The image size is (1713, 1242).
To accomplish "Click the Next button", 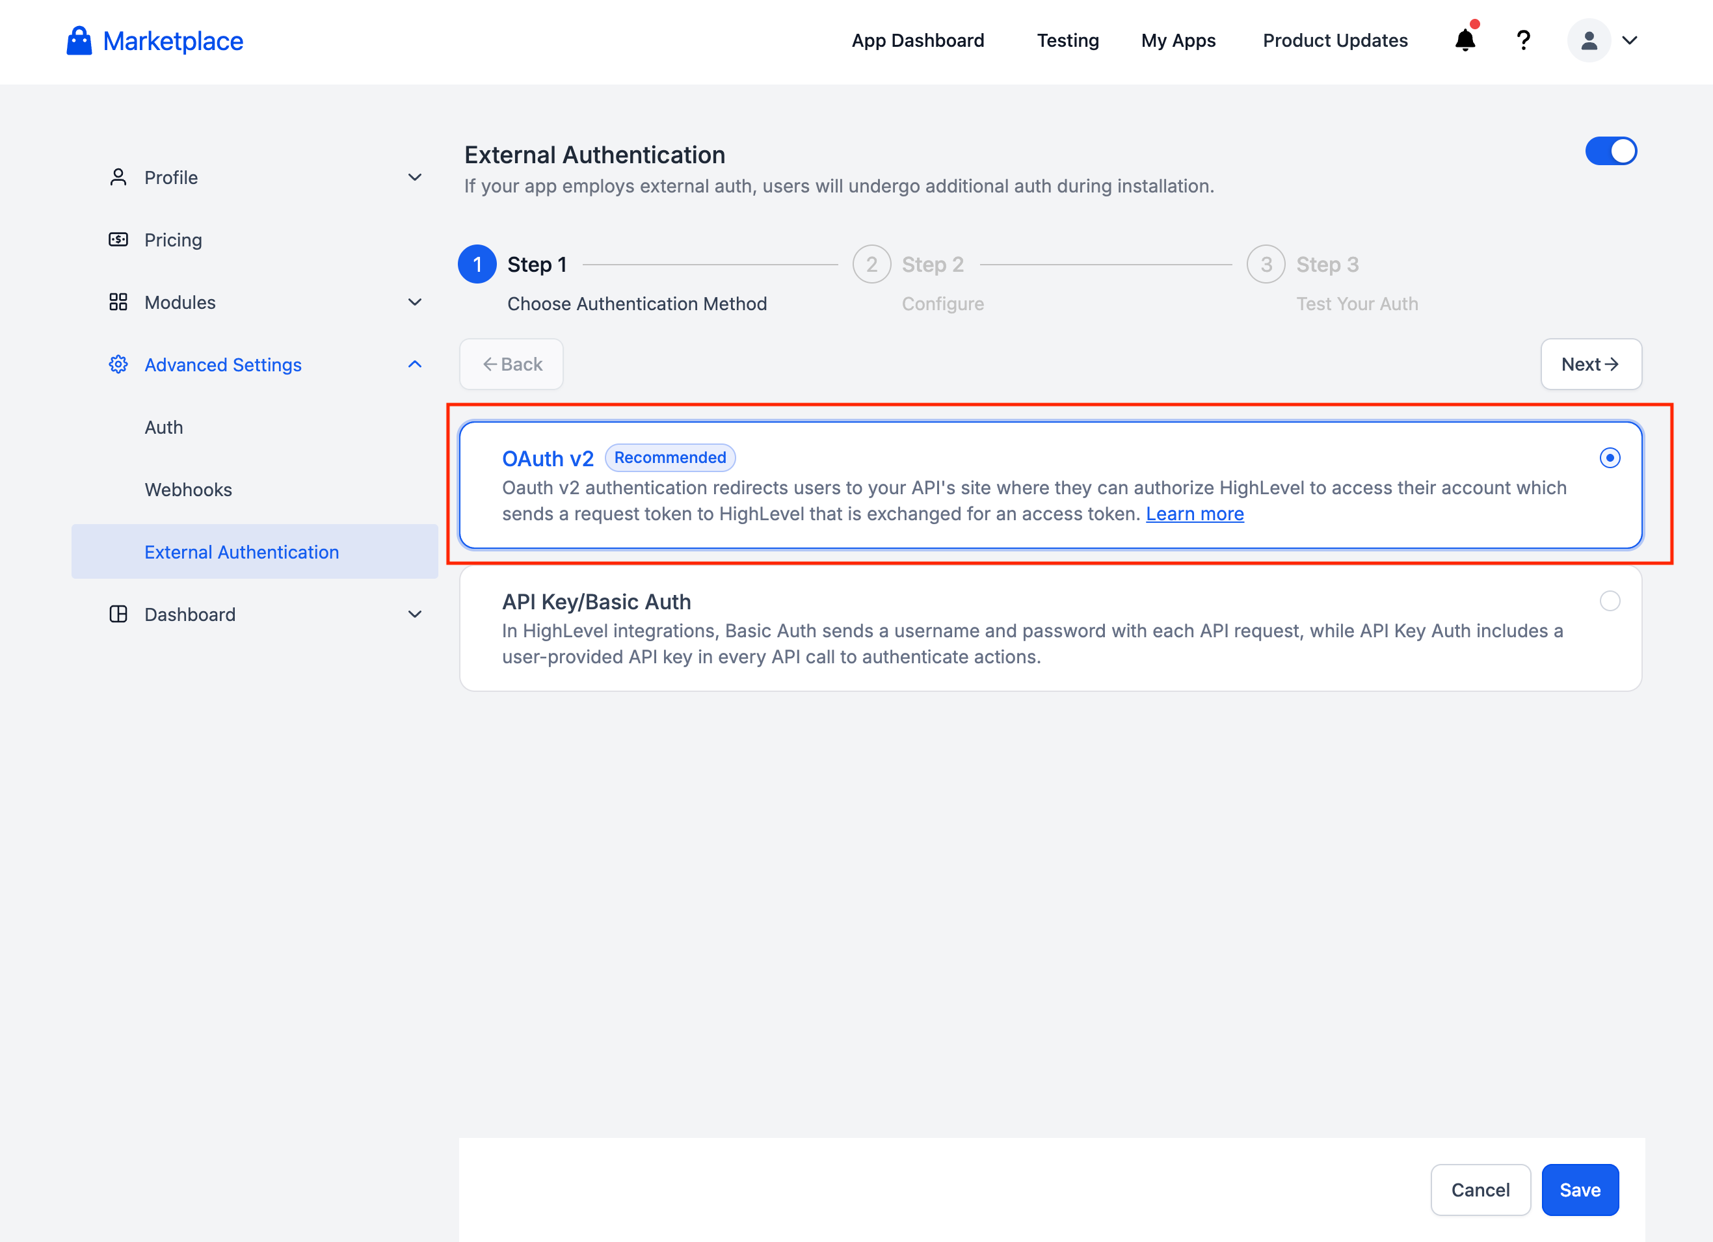I will [1591, 365].
